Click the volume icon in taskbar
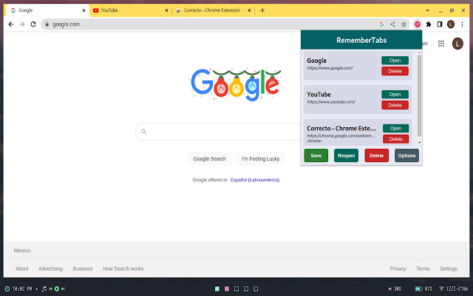The height and width of the screenshot is (296, 473). pyautogui.click(x=390, y=289)
